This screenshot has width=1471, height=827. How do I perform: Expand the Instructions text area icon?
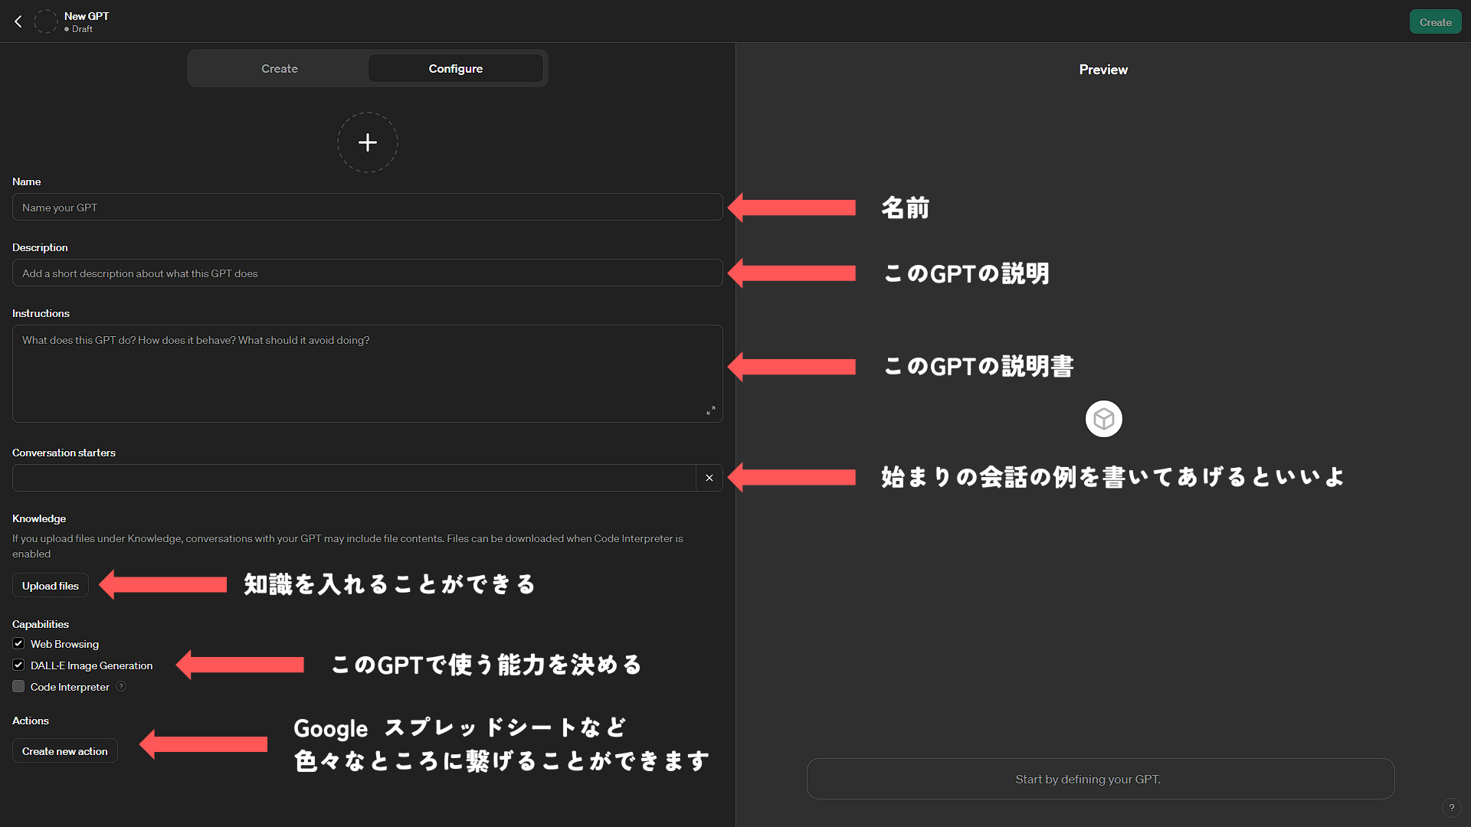coord(710,411)
